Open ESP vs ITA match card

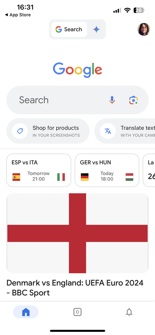point(39,170)
